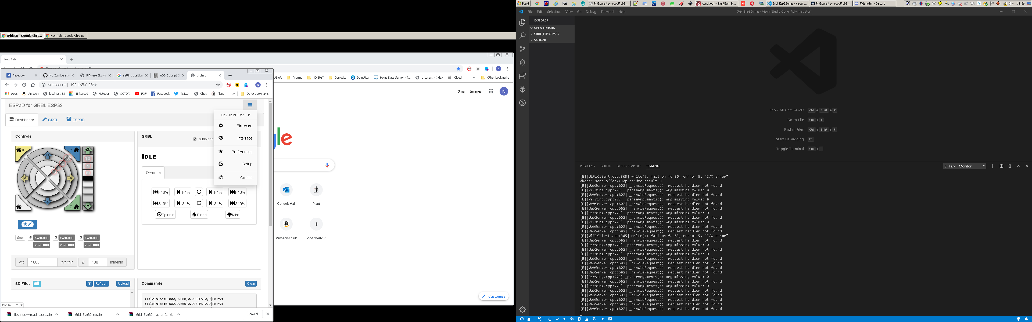
Task: Maximize the terminal panel with the chevron up
Action: [x=1018, y=166]
